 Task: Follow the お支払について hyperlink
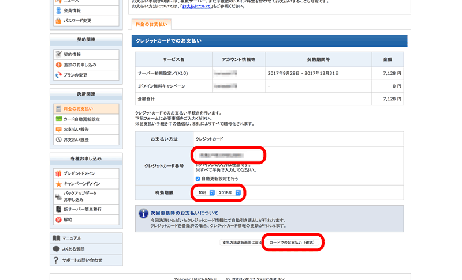pyautogui.click(x=196, y=6)
